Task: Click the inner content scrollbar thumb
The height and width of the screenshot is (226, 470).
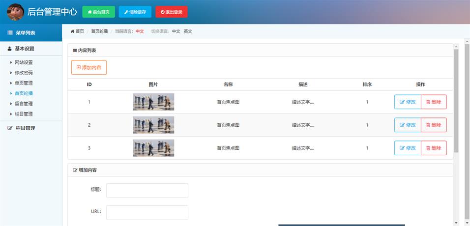Action: pos(456,101)
